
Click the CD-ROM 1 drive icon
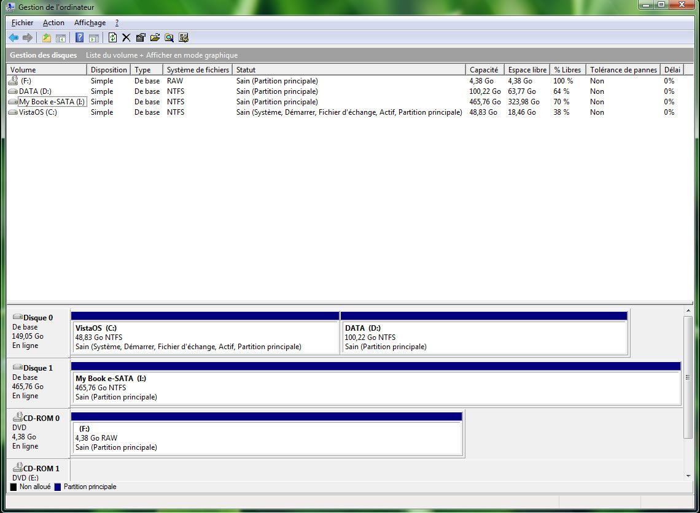click(x=17, y=468)
